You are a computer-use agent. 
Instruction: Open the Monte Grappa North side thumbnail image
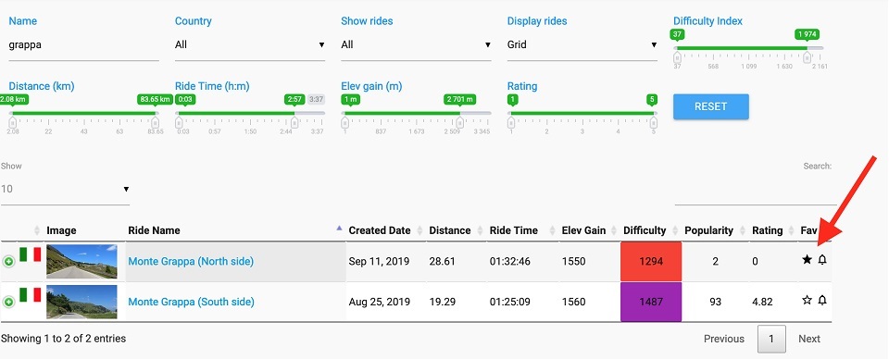(81, 262)
